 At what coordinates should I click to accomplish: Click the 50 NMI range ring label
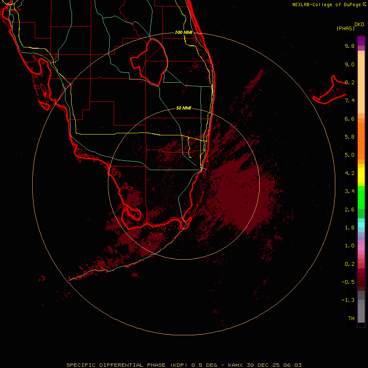point(184,108)
